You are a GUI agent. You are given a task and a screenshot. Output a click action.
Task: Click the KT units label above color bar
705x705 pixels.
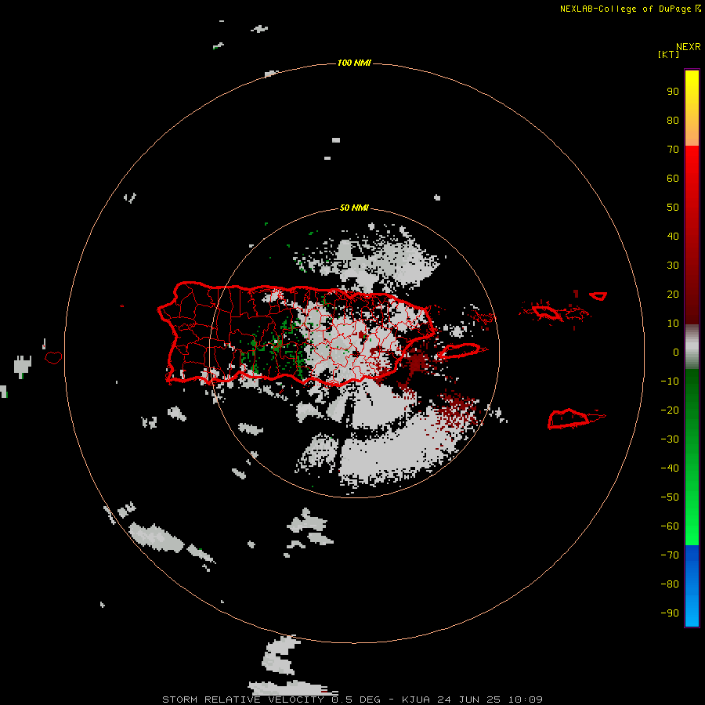click(x=669, y=54)
